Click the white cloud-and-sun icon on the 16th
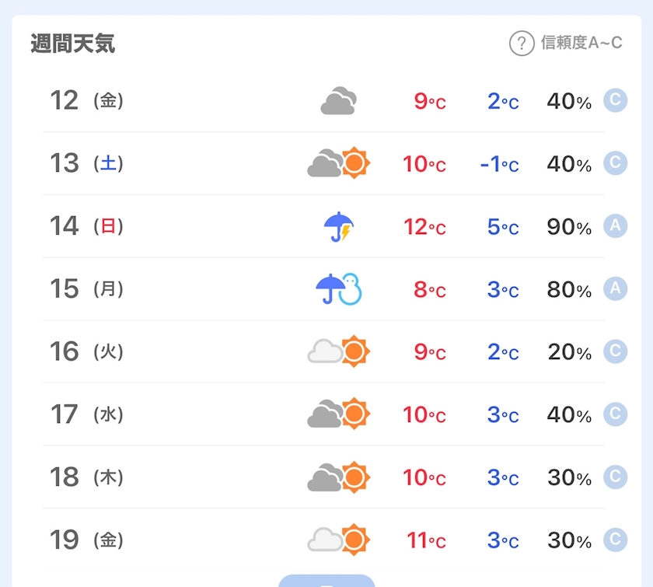The width and height of the screenshot is (653, 587). point(339,351)
